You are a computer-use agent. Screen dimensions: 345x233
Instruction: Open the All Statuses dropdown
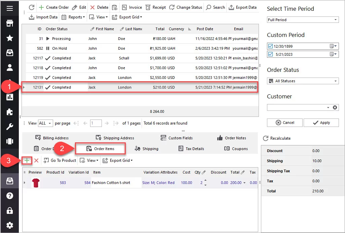coord(336,81)
